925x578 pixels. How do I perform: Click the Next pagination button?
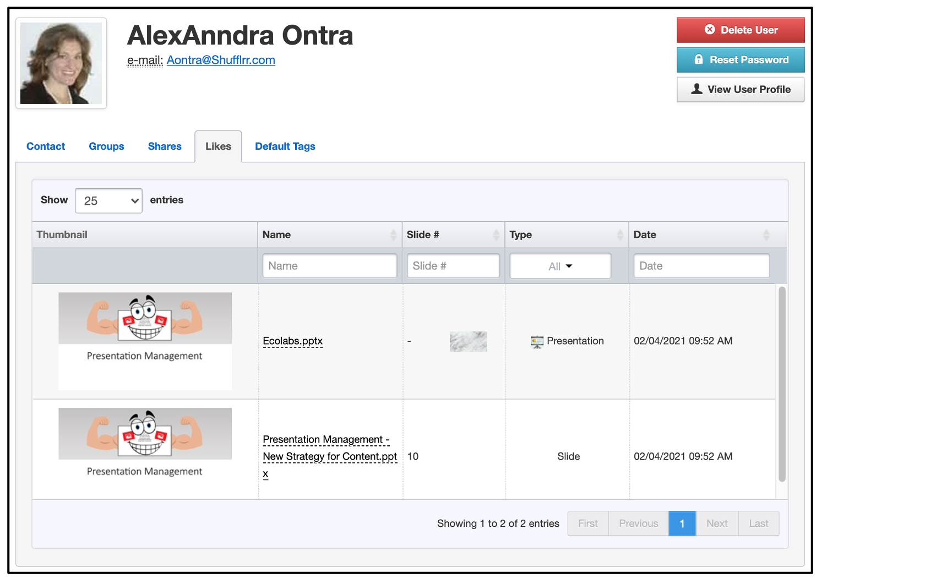[717, 524]
